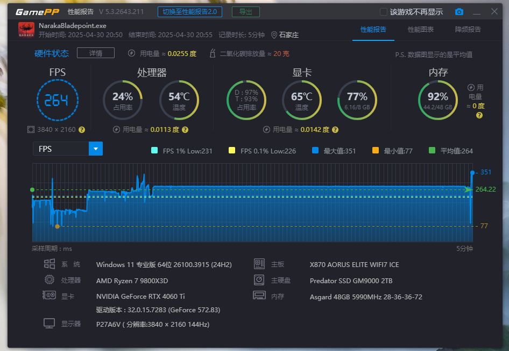Click the GPU 65℃ temperature gauge
The width and height of the screenshot is (509, 351).
pos(301,100)
